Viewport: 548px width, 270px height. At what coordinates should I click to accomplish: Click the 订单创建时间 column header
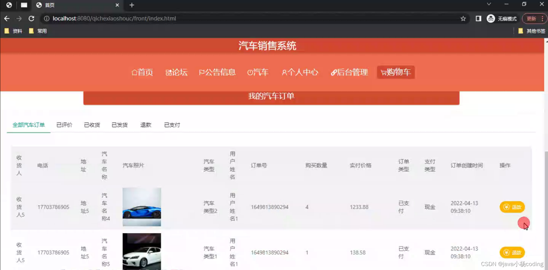(467, 165)
